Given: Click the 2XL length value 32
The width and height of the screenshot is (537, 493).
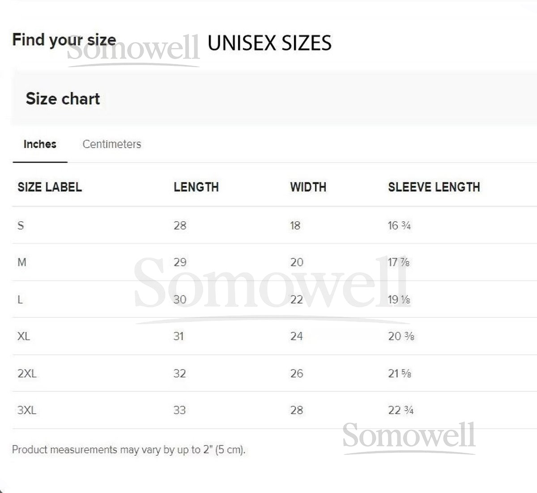Looking at the screenshot, I should pyautogui.click(x=179, y=373).
